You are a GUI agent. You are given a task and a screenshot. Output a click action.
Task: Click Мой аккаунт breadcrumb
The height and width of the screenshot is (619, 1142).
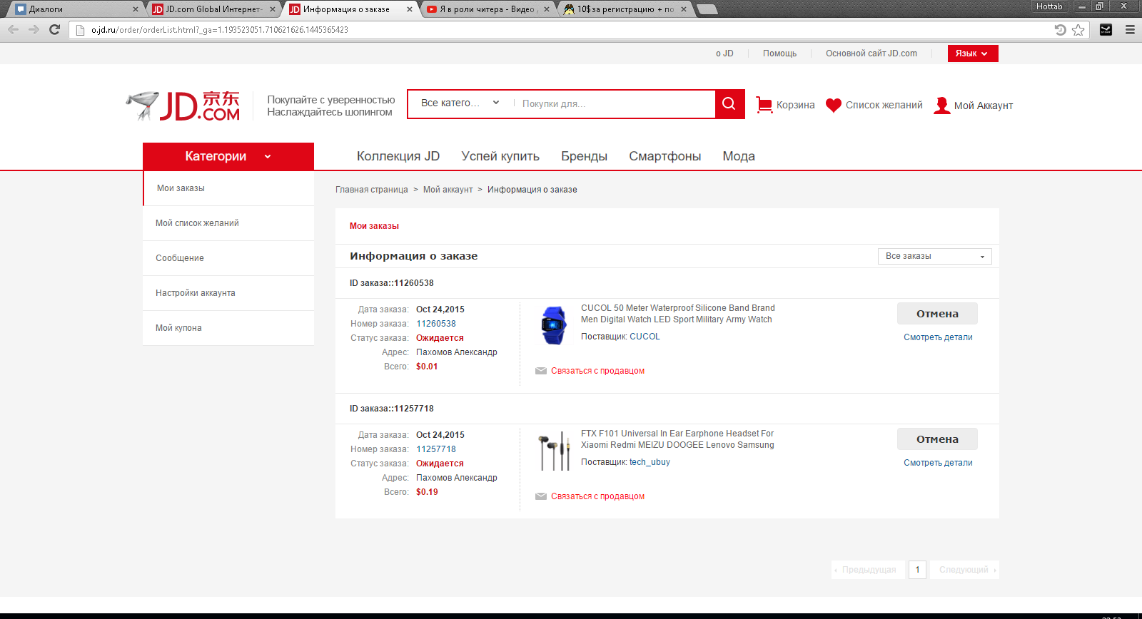pos(448,190)
